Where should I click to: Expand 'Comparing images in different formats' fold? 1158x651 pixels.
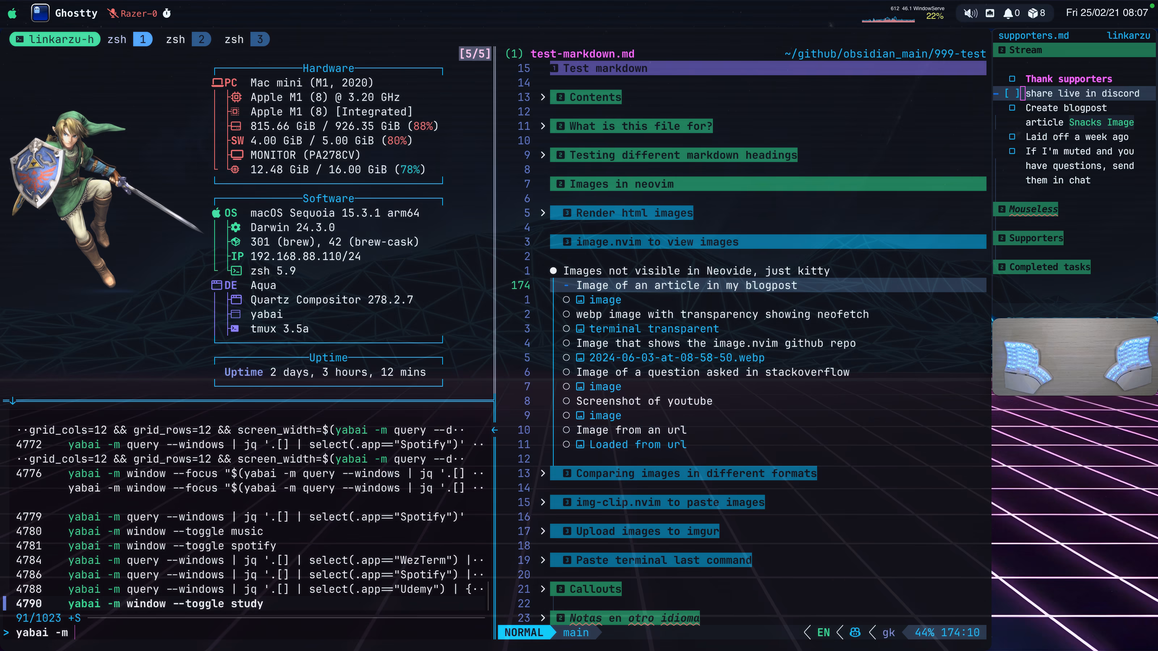(542, 473)
